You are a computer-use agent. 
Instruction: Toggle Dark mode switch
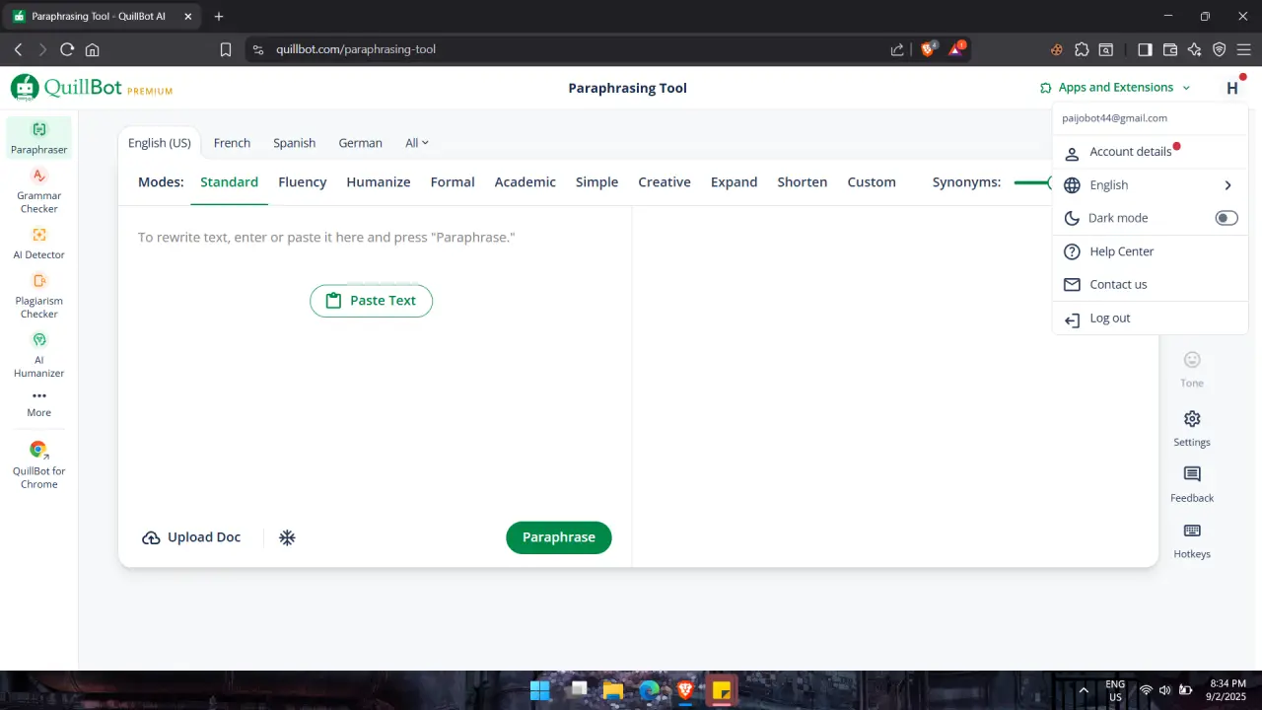pos(1227,218)
